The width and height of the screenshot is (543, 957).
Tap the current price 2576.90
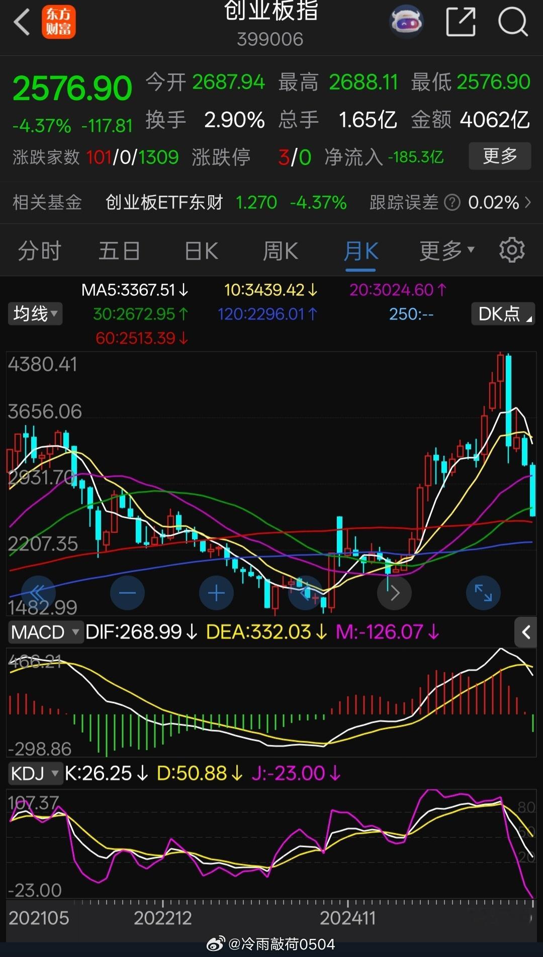(72, 89)
